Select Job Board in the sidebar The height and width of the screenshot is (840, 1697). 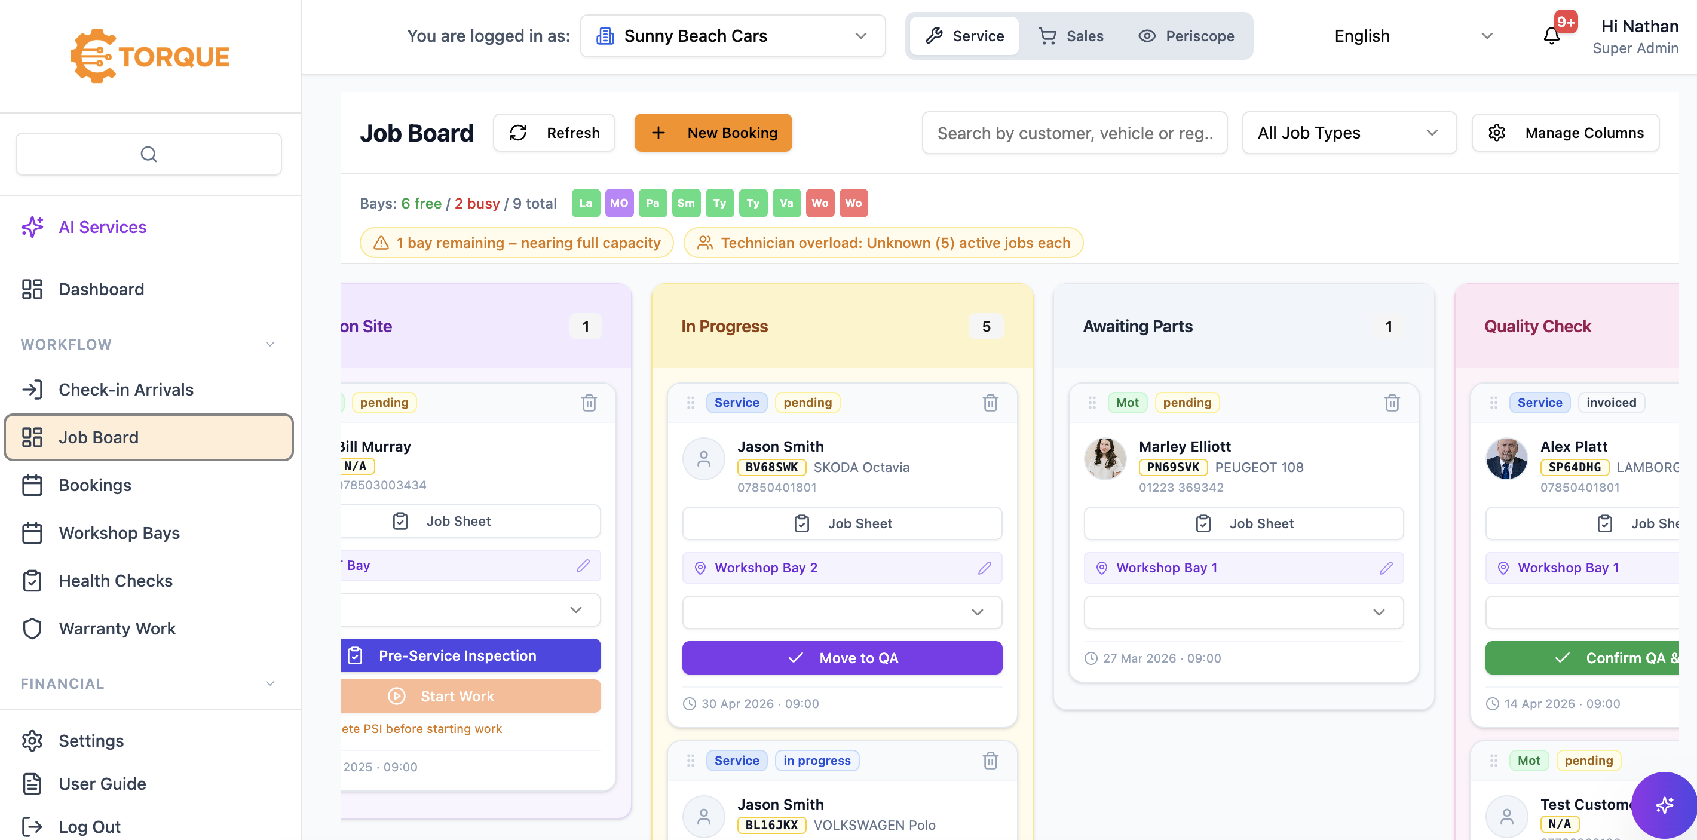[149, 437]
